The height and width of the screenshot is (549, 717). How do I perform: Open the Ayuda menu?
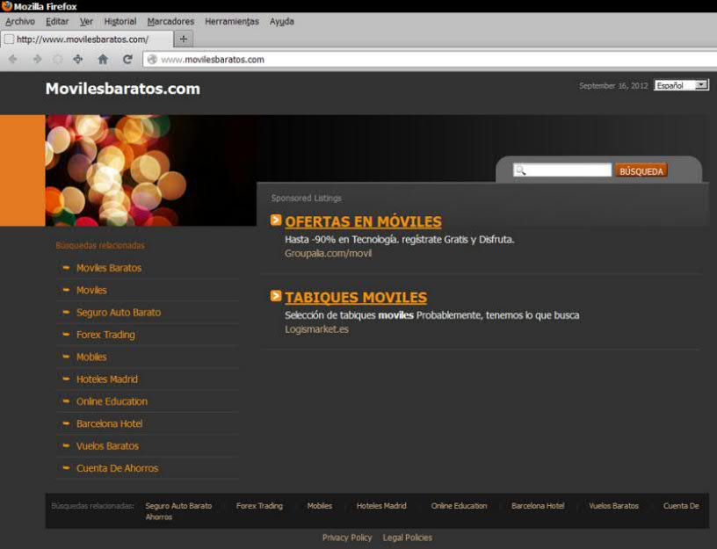pyautogui.click(x=282, y=21)
